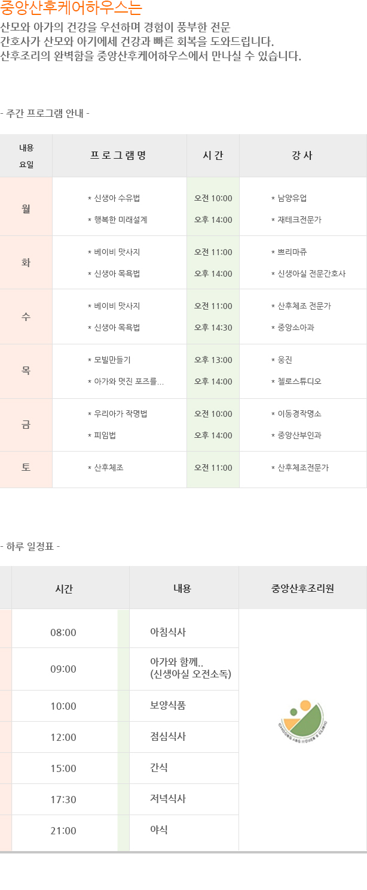Click the 강사 column header
The image size is (367, 890).
302,156
